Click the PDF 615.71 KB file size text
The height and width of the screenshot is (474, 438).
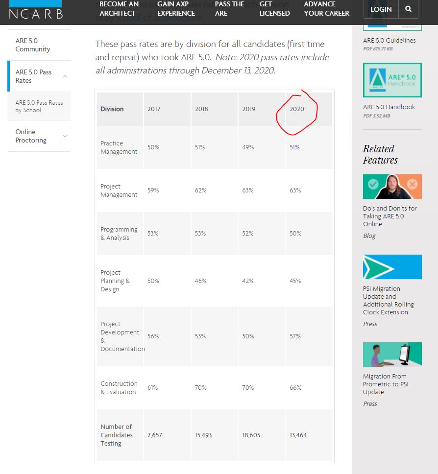378,48
